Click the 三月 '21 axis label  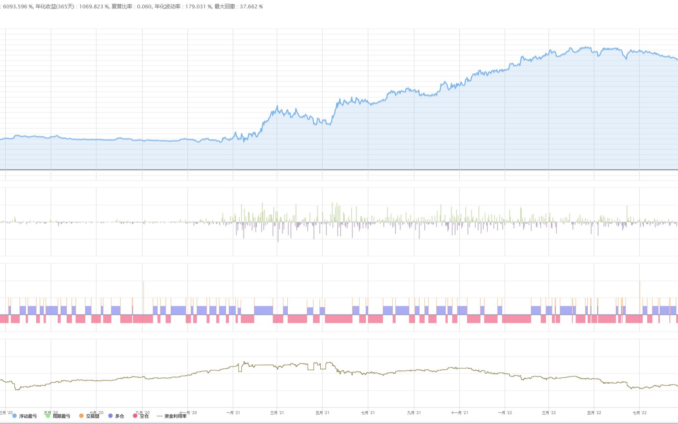click(277, 413)
